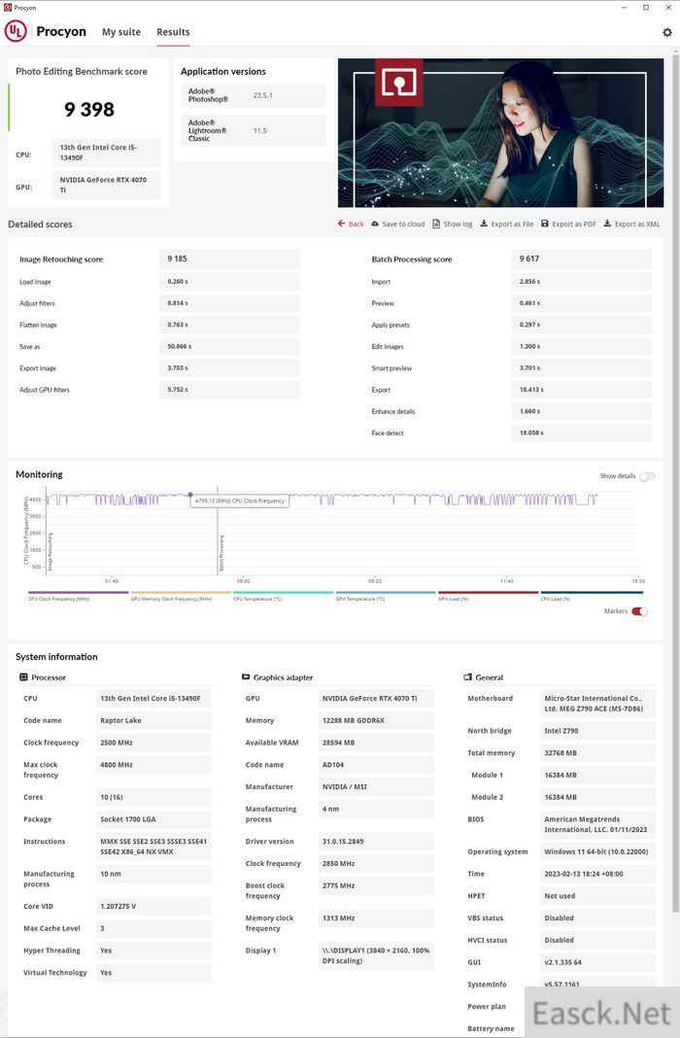Image resolution: width=680 pixels, height=1038 pixels.
Task: Click the Batch Export value 18.413 s
Action: tap(582, 390)
